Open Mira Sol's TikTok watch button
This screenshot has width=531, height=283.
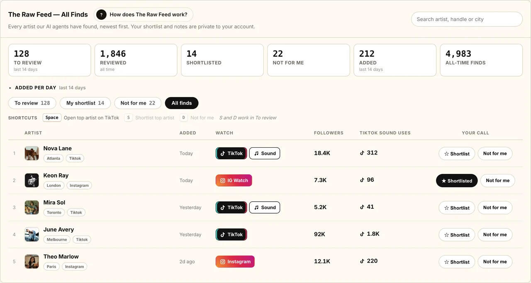coord(231,207)
